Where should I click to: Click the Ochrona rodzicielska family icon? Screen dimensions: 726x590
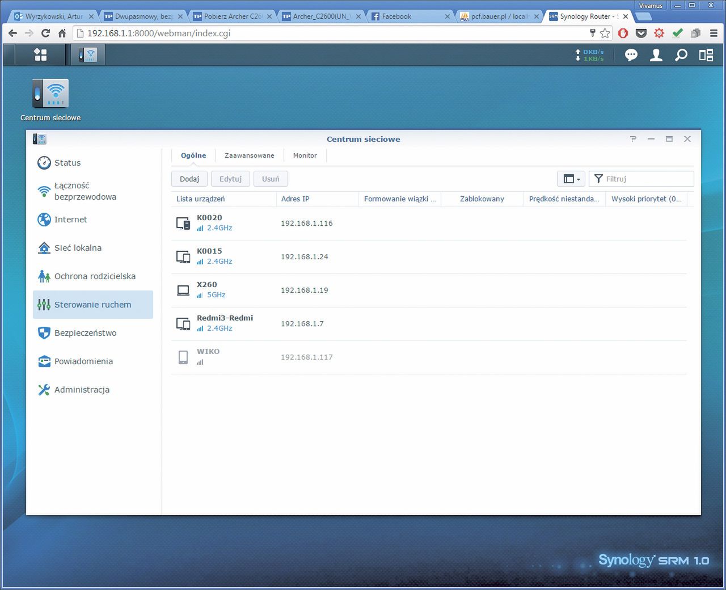(44, 276)
